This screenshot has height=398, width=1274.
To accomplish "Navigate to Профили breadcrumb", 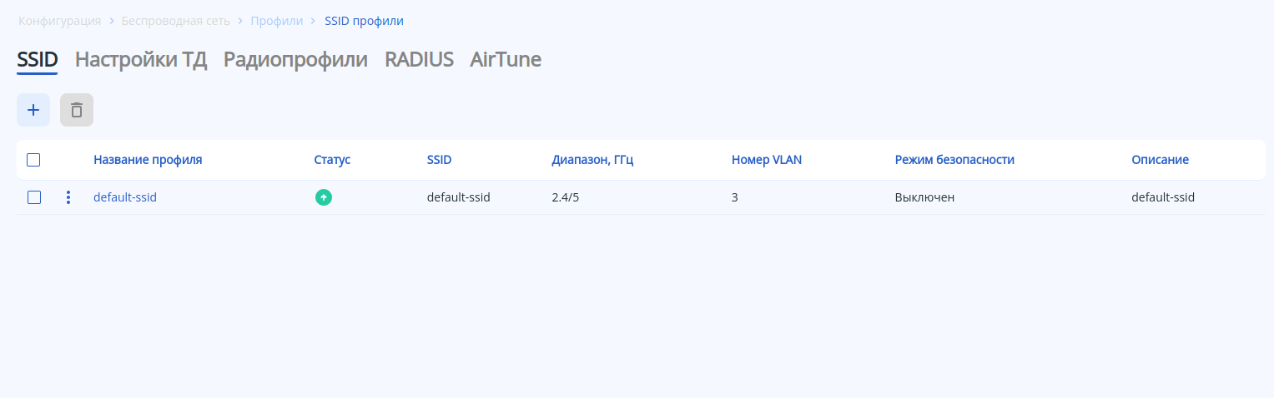I will [x=277, y=21].
